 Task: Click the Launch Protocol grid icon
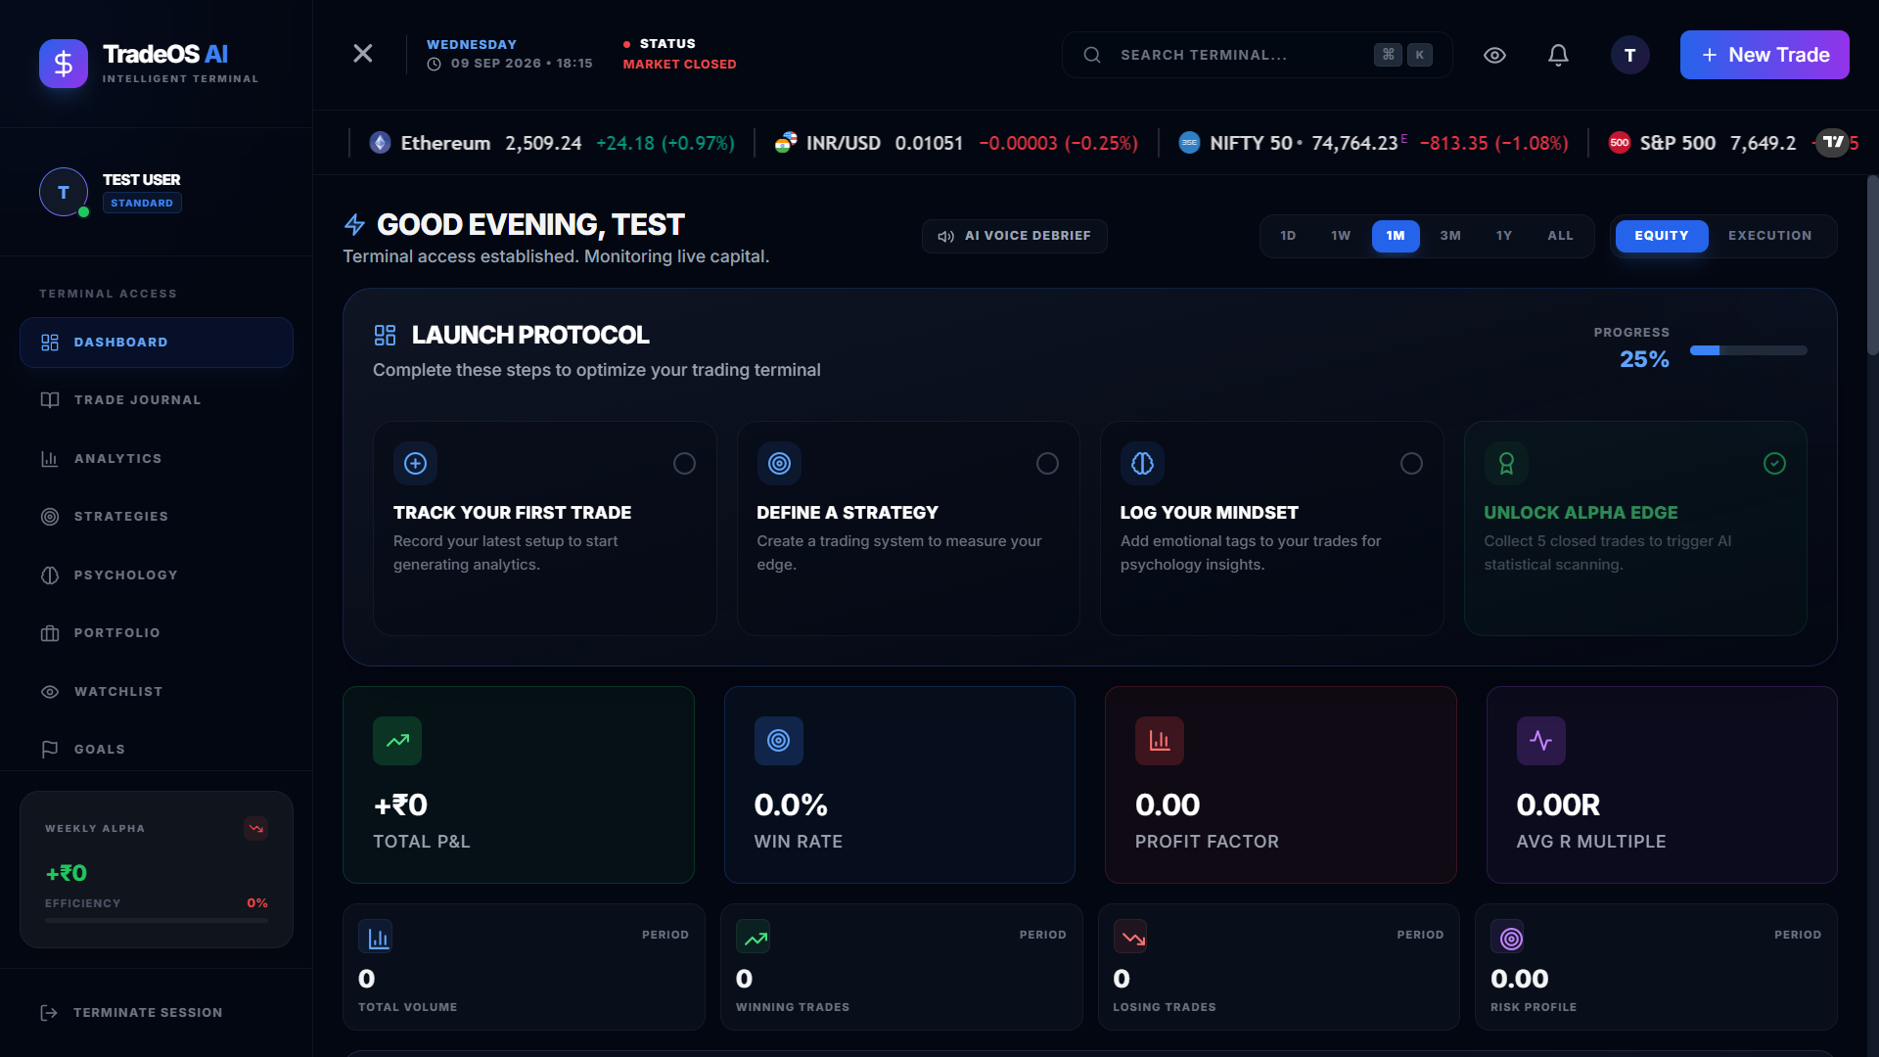pyautogui.click(x=385, y=336)
